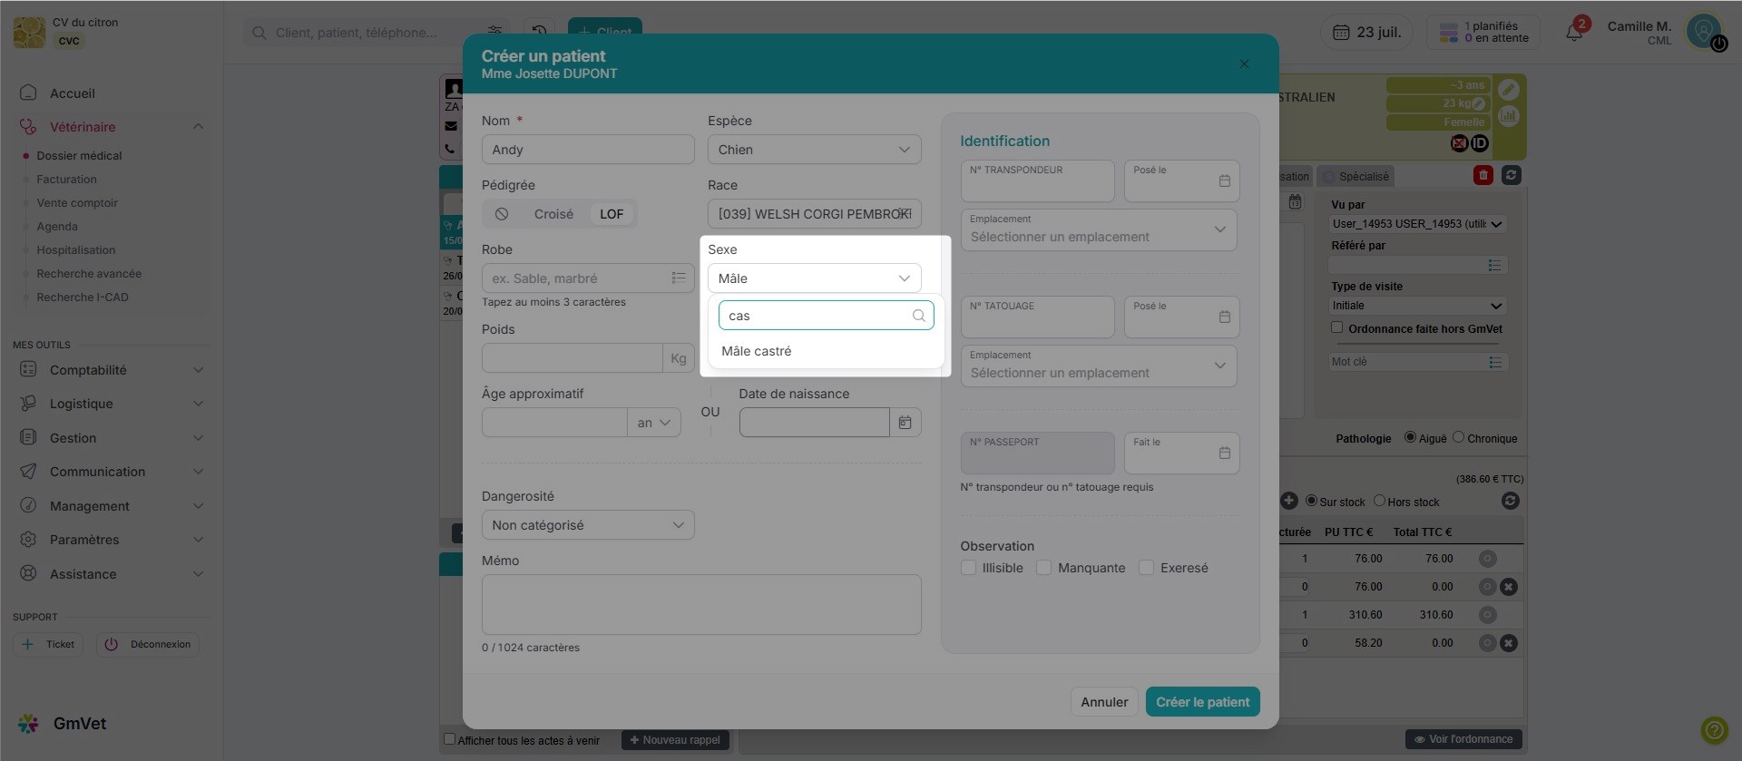
Task: Check the Manquante checkbox
Action: pos(1044,568)
